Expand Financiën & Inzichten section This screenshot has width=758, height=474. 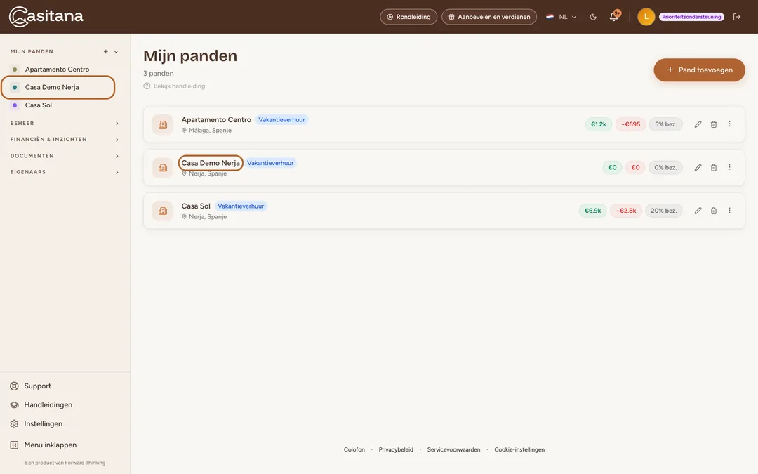[x=65, y=139]
